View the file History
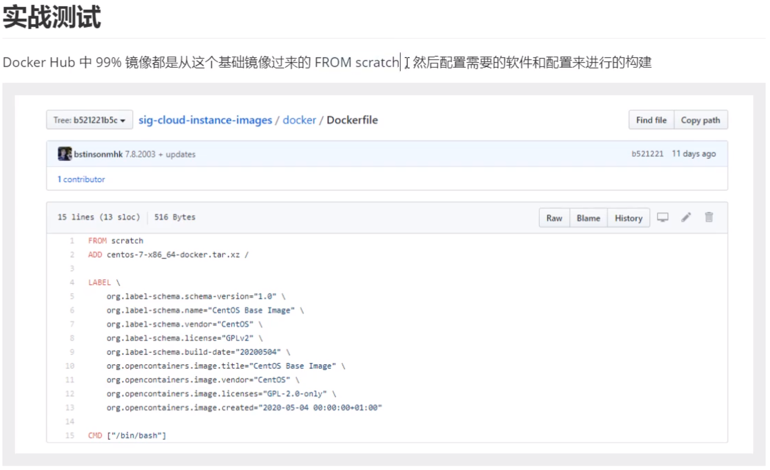Viewport: 770px width, 470px height. pos(628,218)
